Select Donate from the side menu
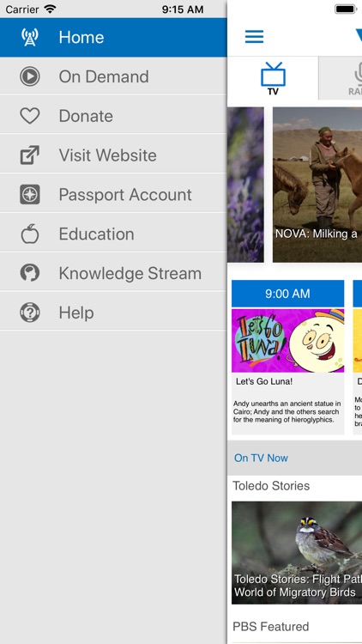Viewport: 362px width, 644px height. 113,116
